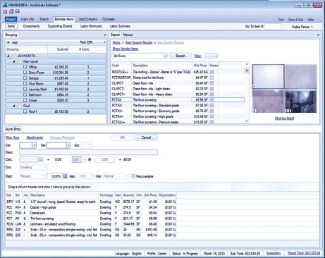Viewport: 325px width, 258px height.
Task: Open the Visible Panes dropdown
Action: pyautogui.click(x=302, y=27)
